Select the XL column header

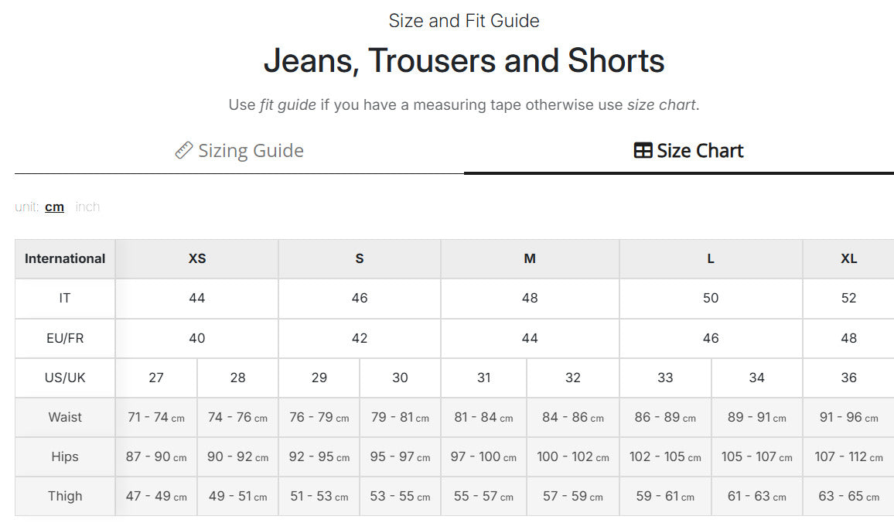tap(848, 259)
